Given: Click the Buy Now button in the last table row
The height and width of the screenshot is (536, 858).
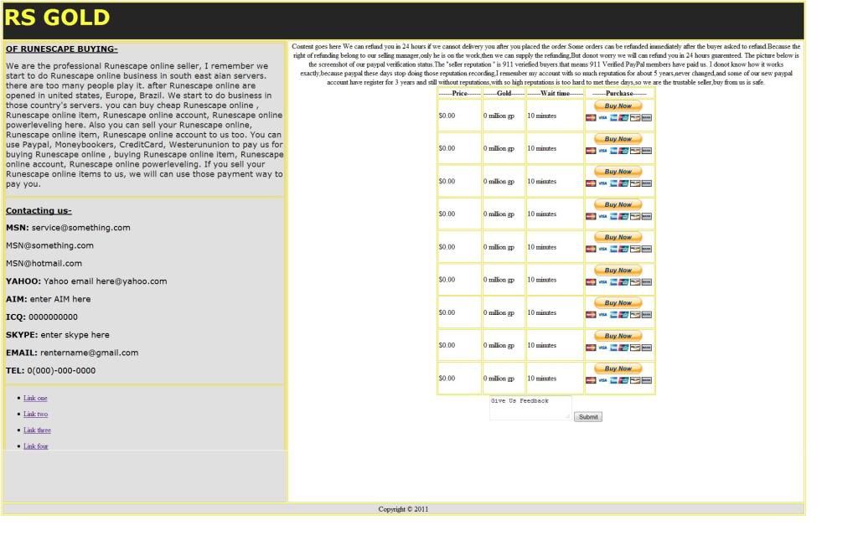Looking at the screenshot, I should tap(618, 368).
